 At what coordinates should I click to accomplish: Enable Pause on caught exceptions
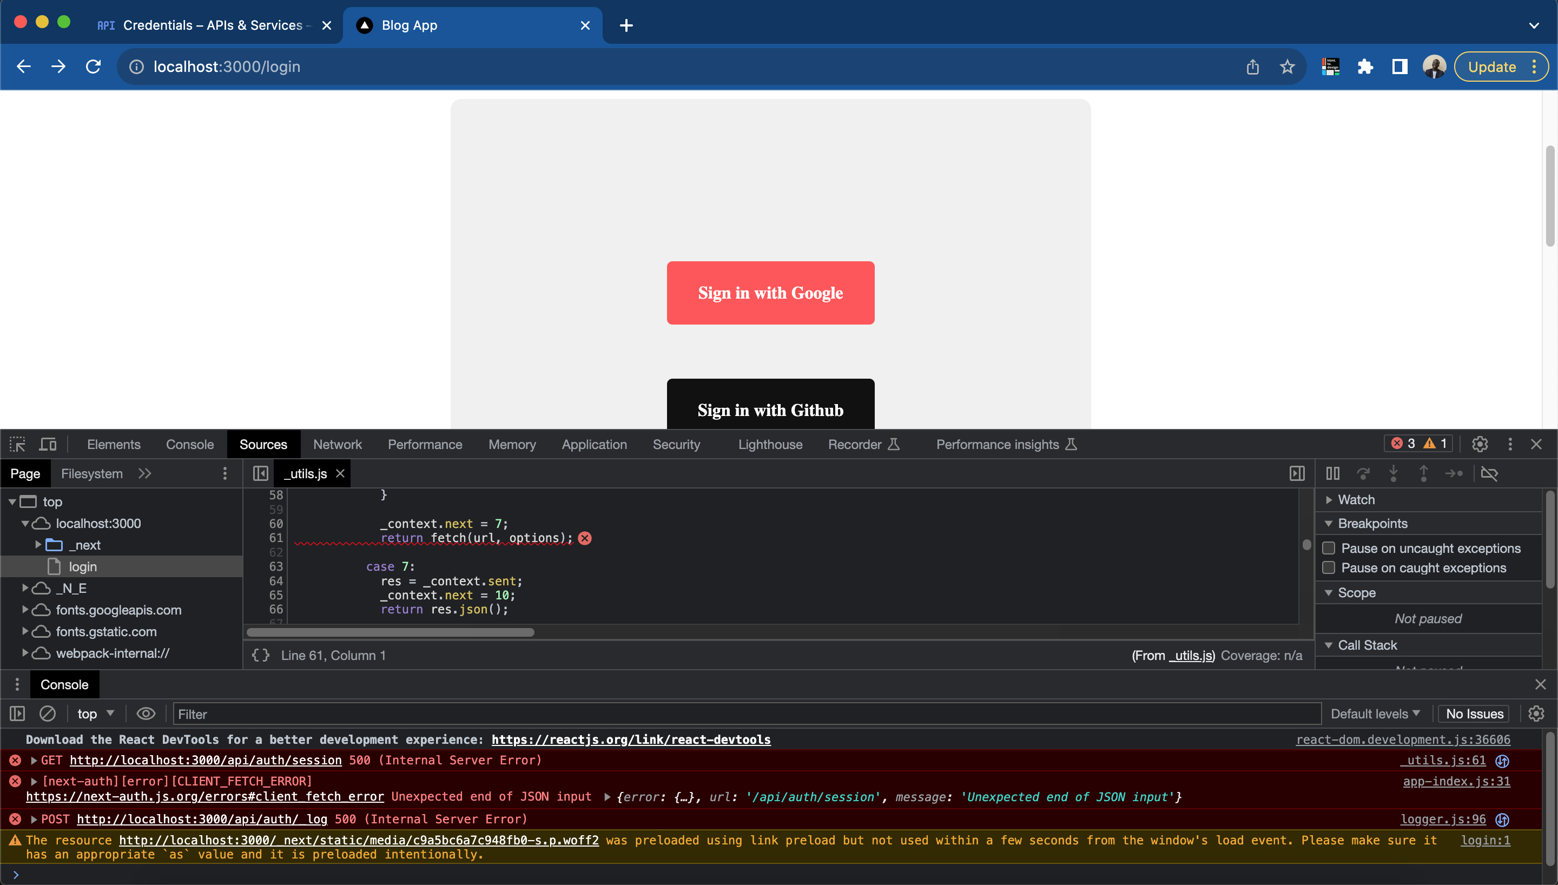pyautogui.click(x=1330, y=567)
